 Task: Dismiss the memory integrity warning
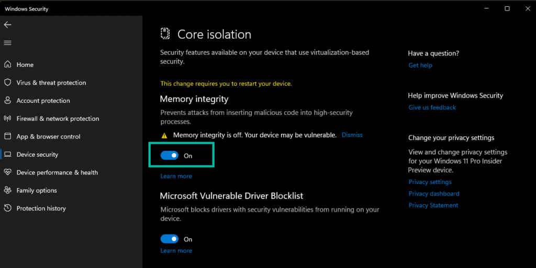click(x=352, y=135)
